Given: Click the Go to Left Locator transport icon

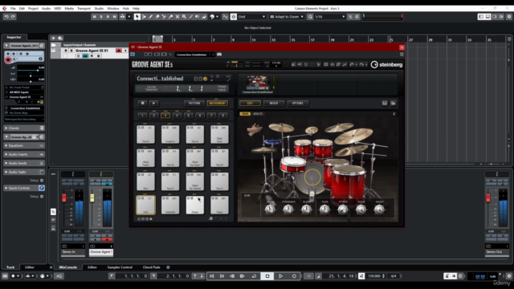Looking at the screenshot, I should pyautogui.click(x=212, y=276).
